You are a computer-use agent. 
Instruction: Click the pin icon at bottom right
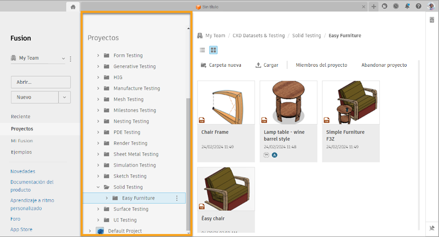pyautogui.click(x=432, y=228)
